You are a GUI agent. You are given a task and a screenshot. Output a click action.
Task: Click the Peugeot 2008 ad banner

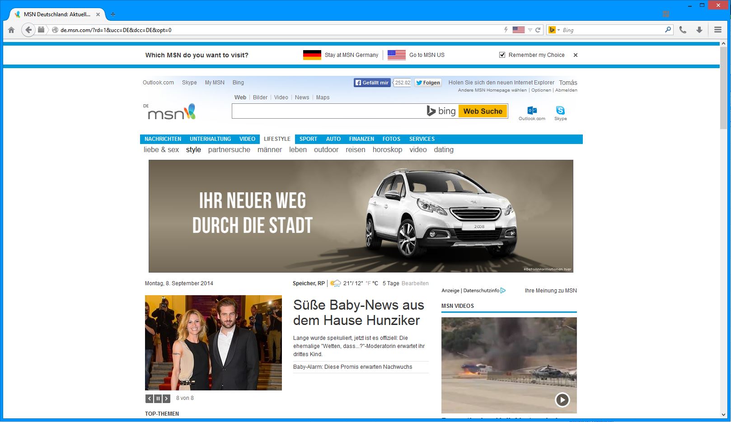[361, 216]
